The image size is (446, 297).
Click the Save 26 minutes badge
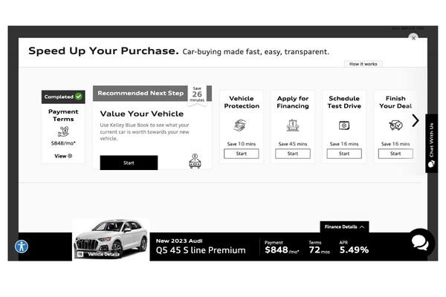point(197,94)
